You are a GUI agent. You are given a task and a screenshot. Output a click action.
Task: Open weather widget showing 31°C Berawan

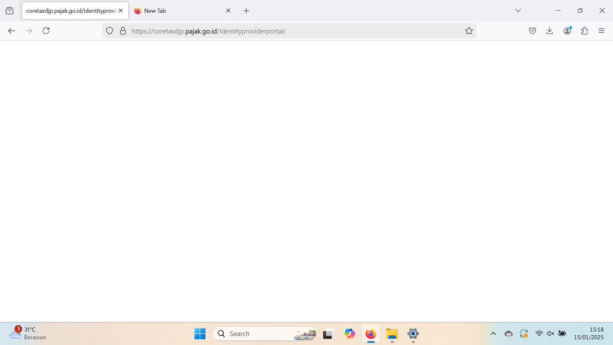click(x=28, y=333)
